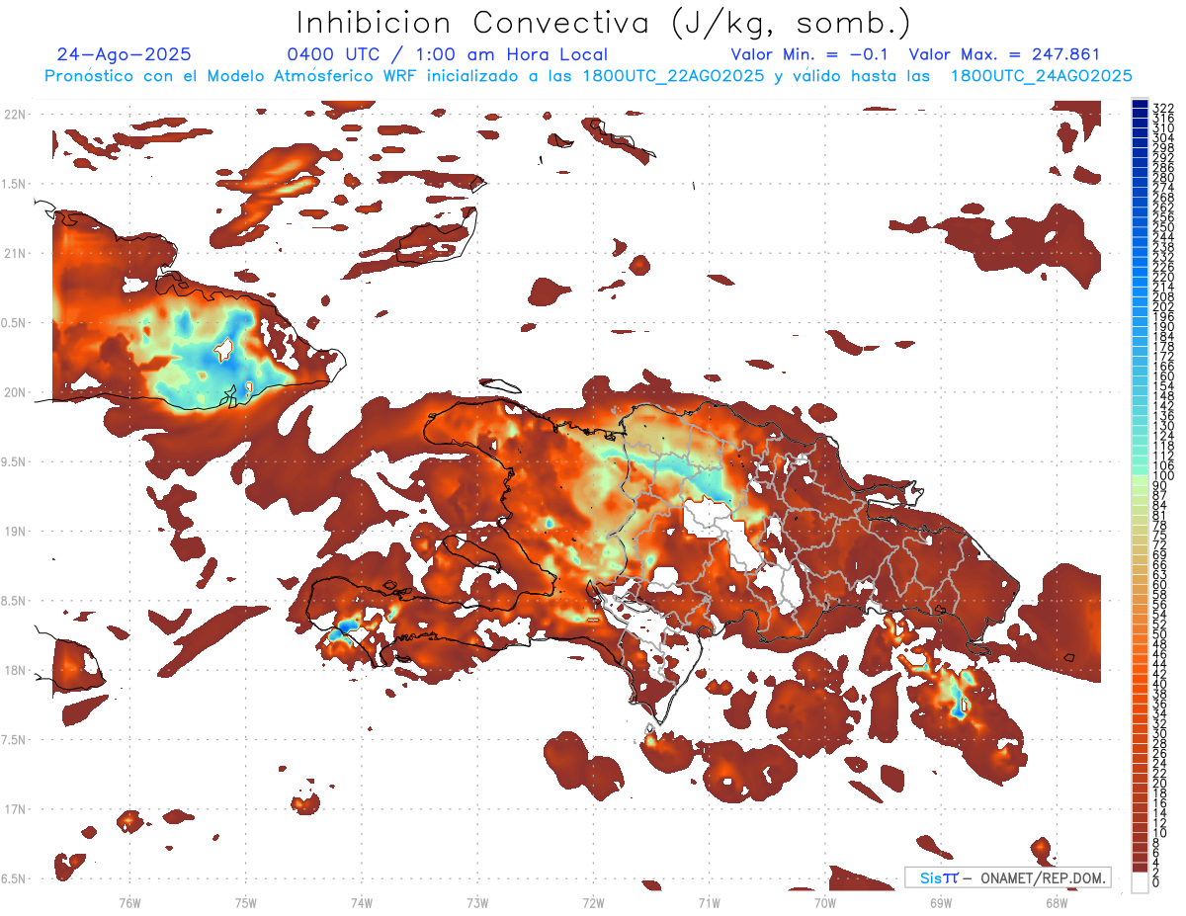Click the title 'Inhibicion Convectiva (J/kg, somb.)'
This screenshot has width=1186, height=916.
(603, 24)
